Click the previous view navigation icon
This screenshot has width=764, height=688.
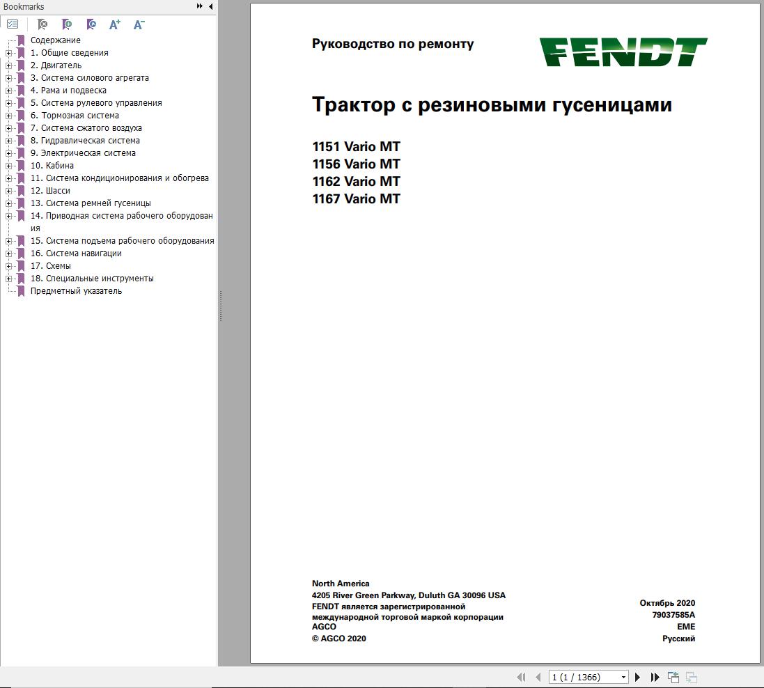coord(673,677)
